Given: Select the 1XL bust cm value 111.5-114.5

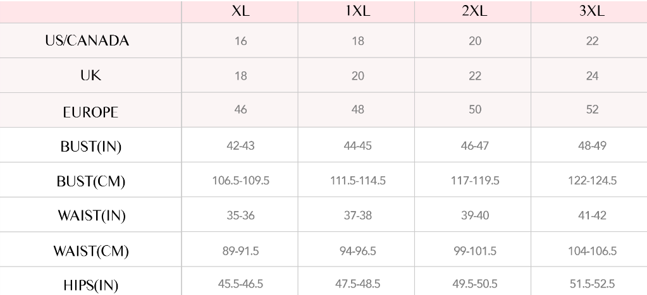Looking at the screenshot, I should click(x=358, y=181).
